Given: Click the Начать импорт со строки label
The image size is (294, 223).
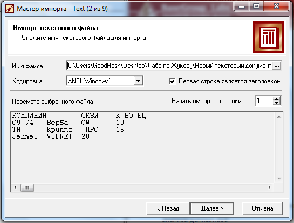Looking at the screenshot, I should click(207, 101).
